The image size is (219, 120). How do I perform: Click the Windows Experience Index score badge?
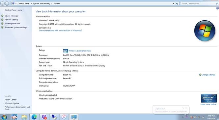click(x=66, y=51)
